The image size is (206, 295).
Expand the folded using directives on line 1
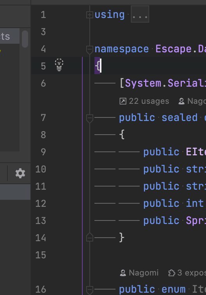point(90,15)
